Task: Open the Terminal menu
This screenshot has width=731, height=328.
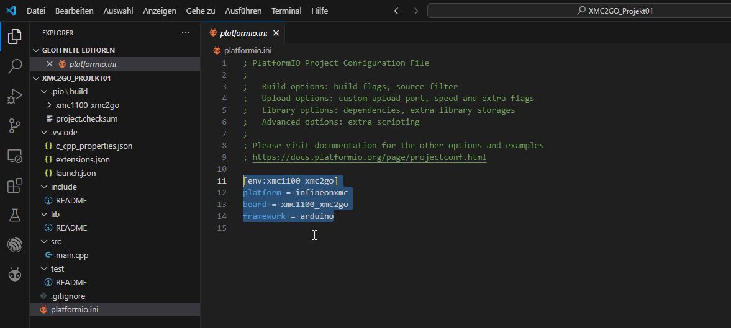Action: pyautogui.click(x=286, y=11)
